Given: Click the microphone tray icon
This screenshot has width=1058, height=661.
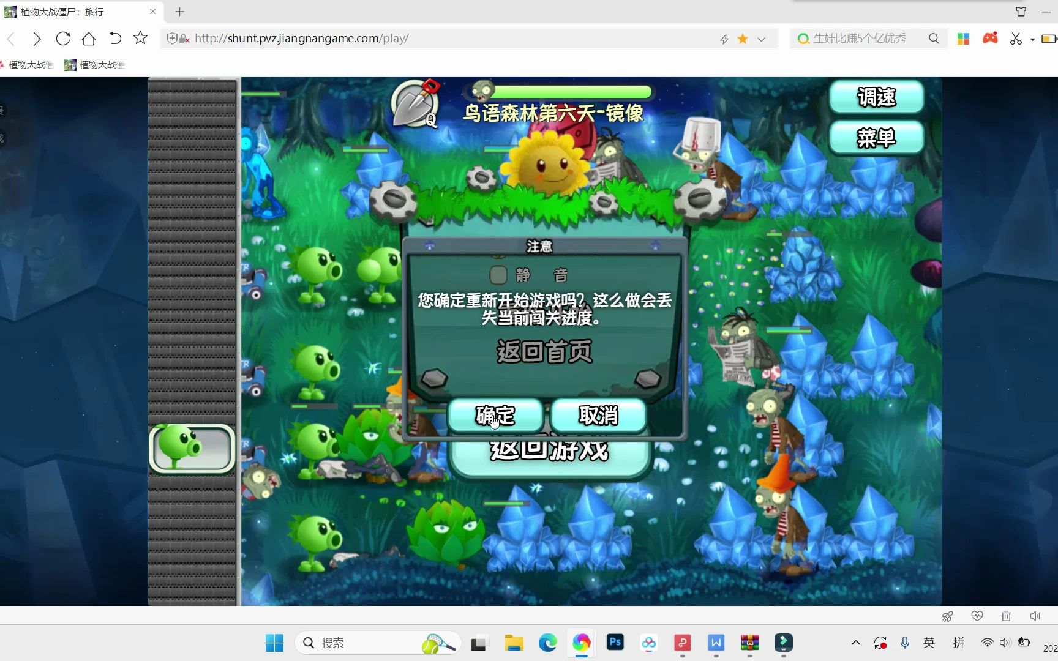Looking at the screenshot, I should coord(905,643).
